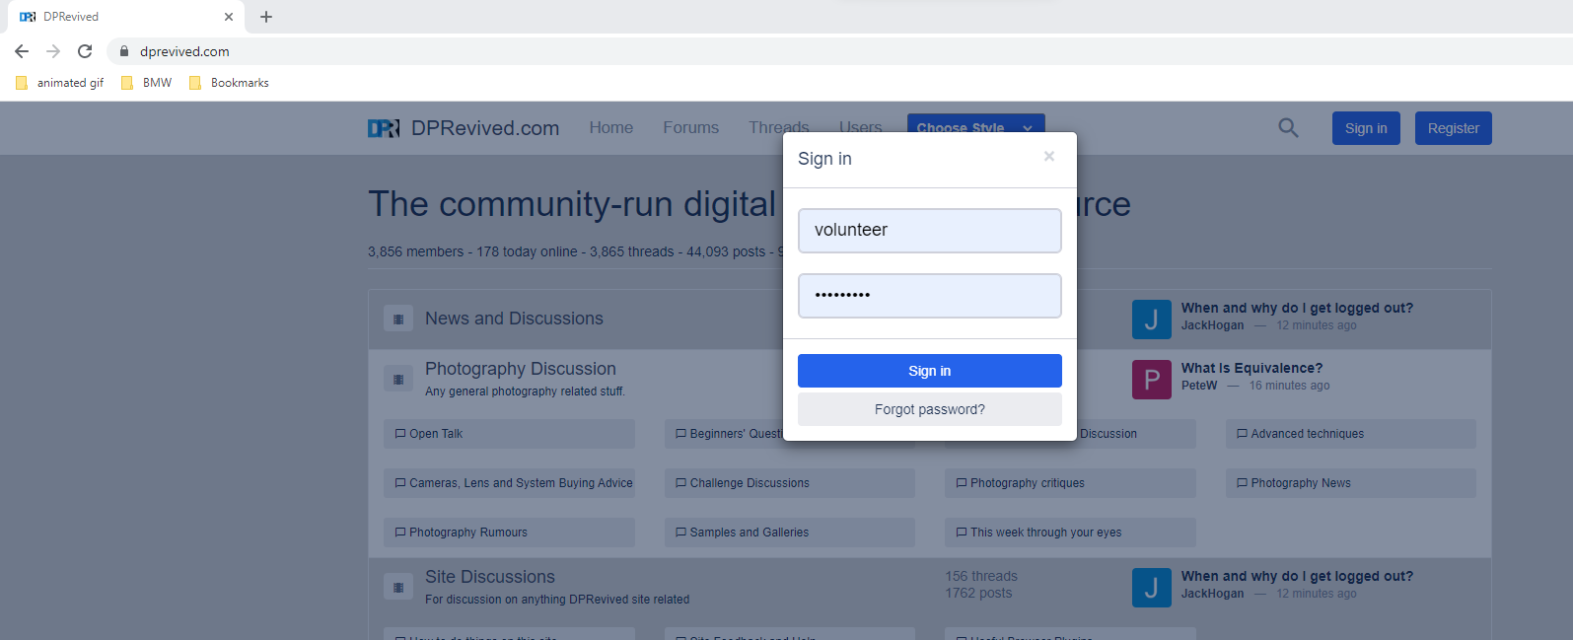Click Photography Discussion category icon
The image size is (1573, 640).
(398, 379)
